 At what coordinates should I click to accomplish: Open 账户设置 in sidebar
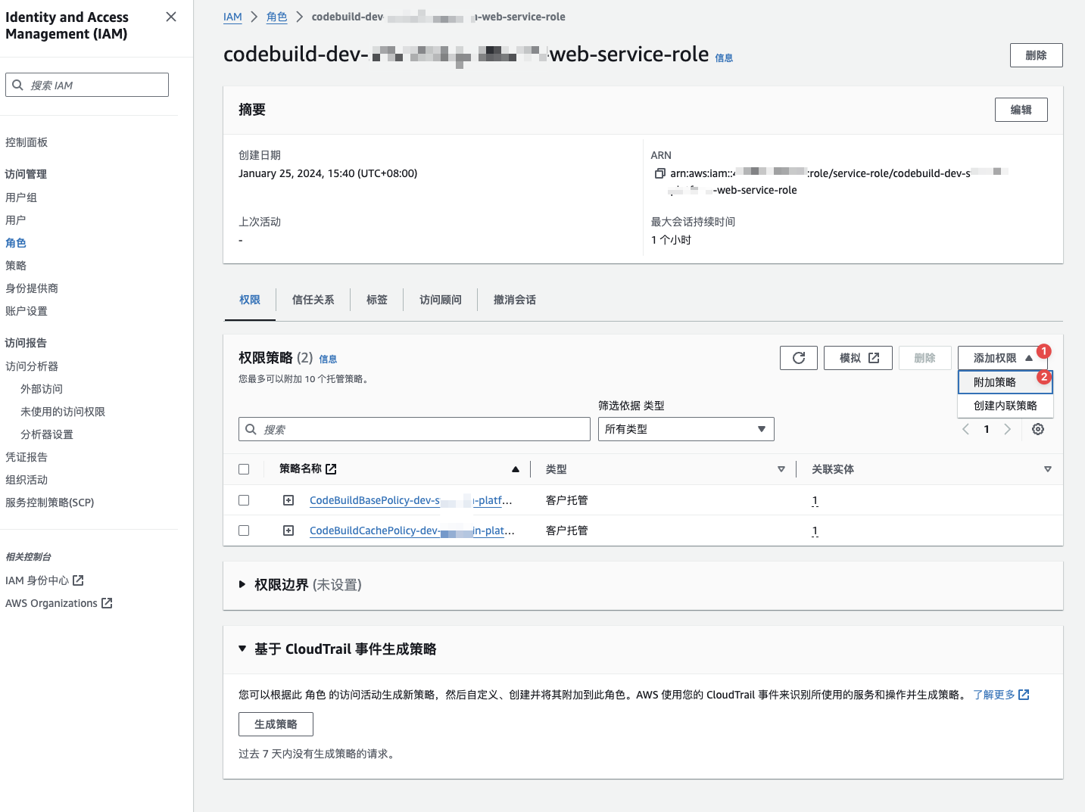[x=27, y=311]
